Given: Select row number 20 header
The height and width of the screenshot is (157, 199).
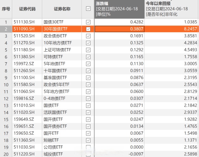Looking at the screenshot, I should tap(6, 154).
